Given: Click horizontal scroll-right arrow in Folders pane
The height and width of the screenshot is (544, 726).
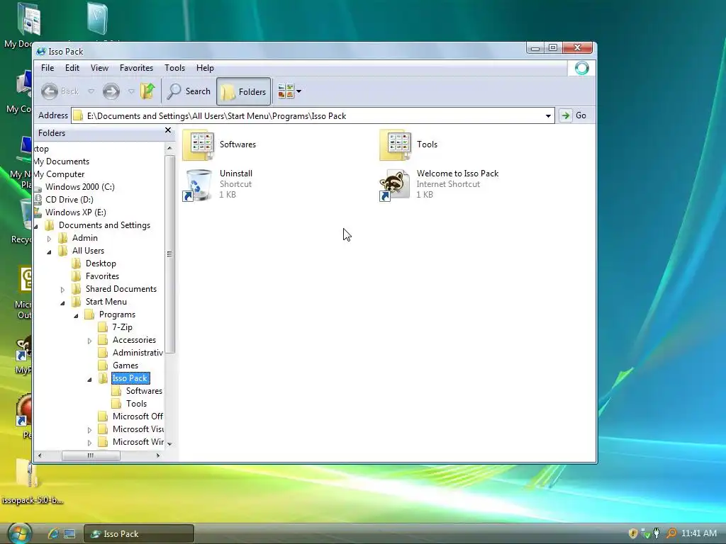Looking at the screenshot, I should [158, 455].
